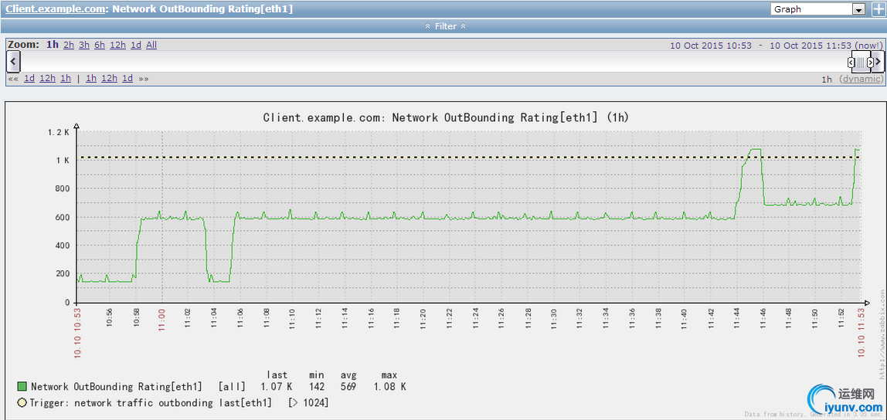
Task: Move forward 12h in the time navigation
Action: pyautogui.click(x=109, y=79)
